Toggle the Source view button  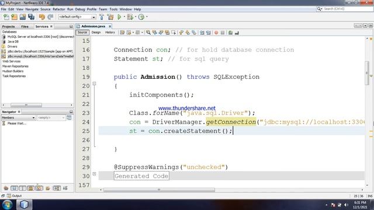click(x=82, y=33)
